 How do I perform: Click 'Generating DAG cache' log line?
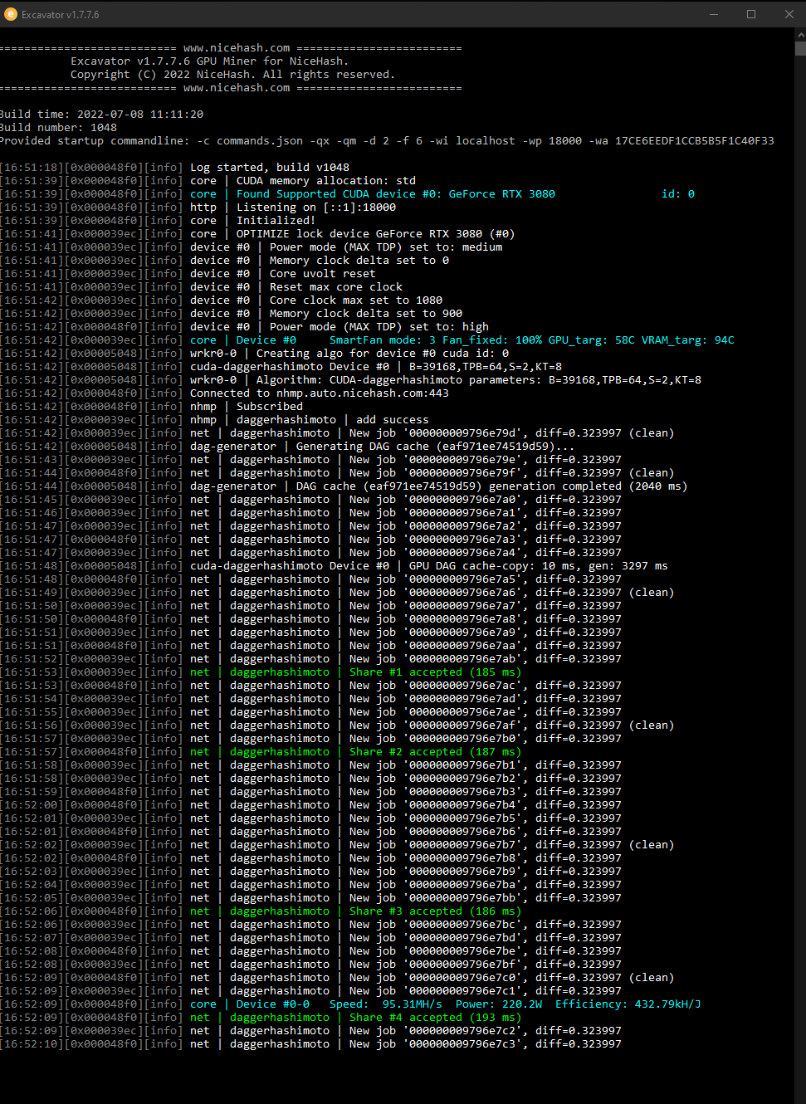point(287,447)
